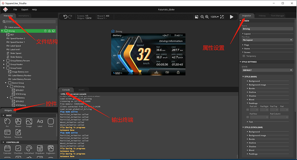Click the undo arrow icon
Image resolution: width=297 pixels, height=160 pixels.
(x=65, y=17)
